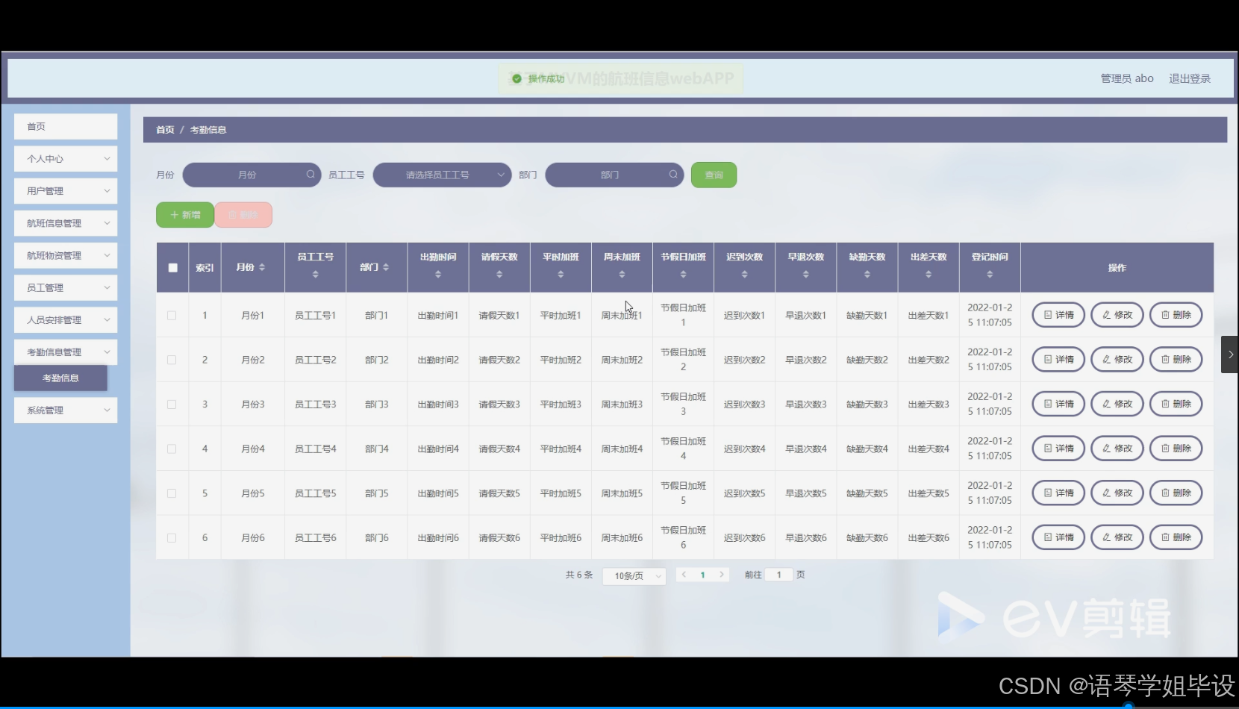Screen dimensions: 1239x709
Task: Sort by the 出差天数 column arrows
Action: (x=929, y=275)
